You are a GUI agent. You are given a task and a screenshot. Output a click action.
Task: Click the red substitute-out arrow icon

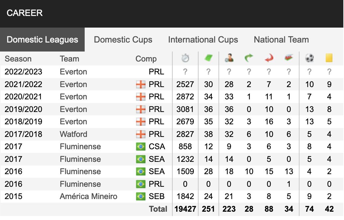click(269, 58)
